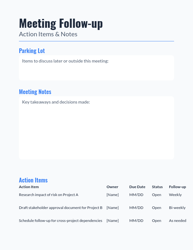The height and width of the screenshot is (250, 193).
Task: Click the Action Items section heading
Action: 33,180
